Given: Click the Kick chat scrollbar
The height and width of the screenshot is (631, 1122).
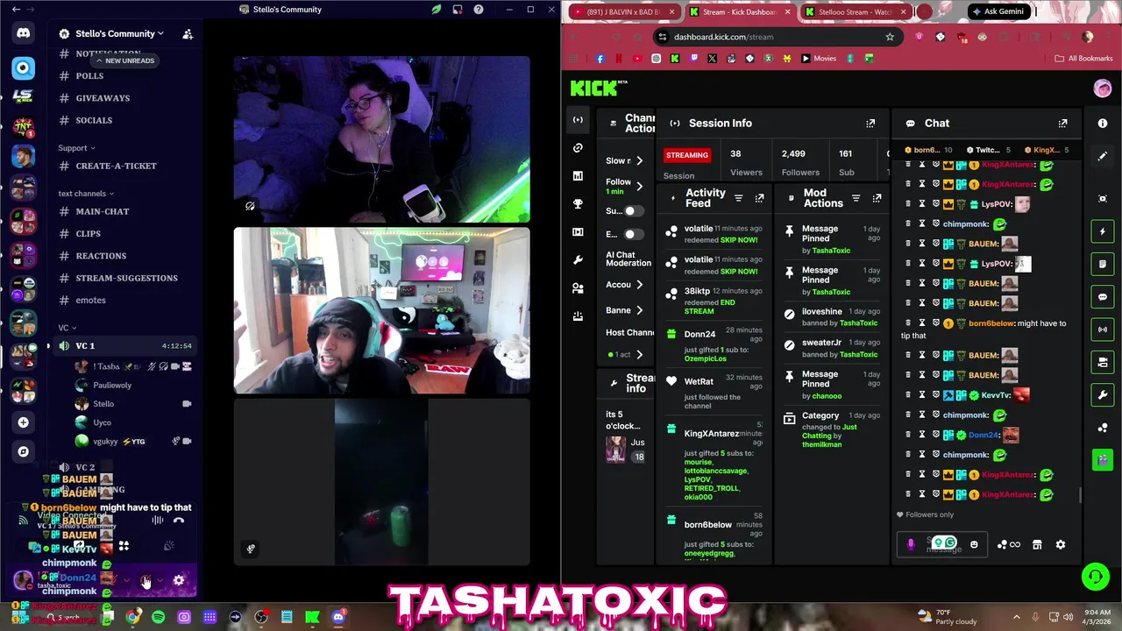Looking at the screenshot, I should point(1080,496).
